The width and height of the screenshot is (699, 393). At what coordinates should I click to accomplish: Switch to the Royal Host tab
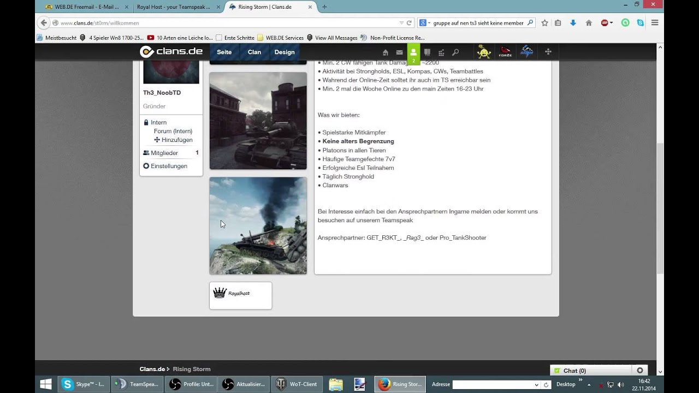click(x=178, y=7)
